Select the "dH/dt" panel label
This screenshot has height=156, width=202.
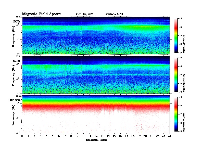point(16,21)
